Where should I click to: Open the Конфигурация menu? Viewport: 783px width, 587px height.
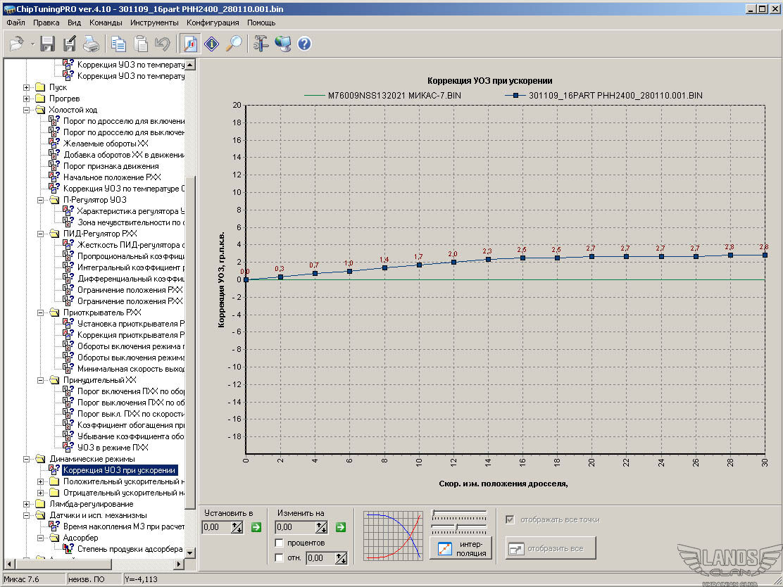213,23
